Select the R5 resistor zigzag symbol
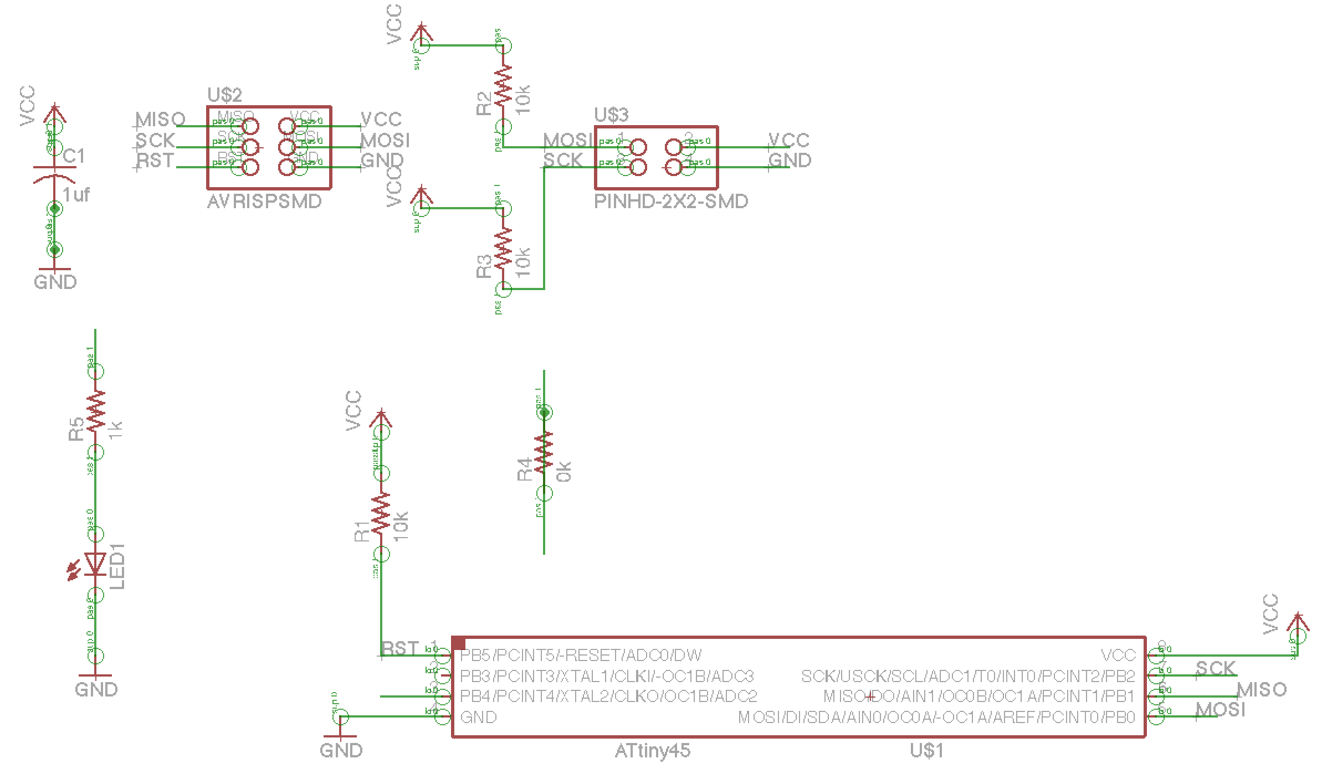This screenshot has width=1322, height=774. point(95,411)
